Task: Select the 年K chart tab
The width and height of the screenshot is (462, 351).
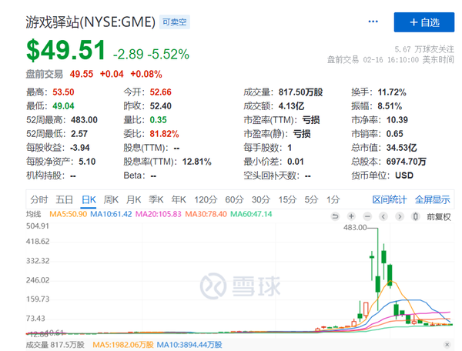Action: point(179,199)
